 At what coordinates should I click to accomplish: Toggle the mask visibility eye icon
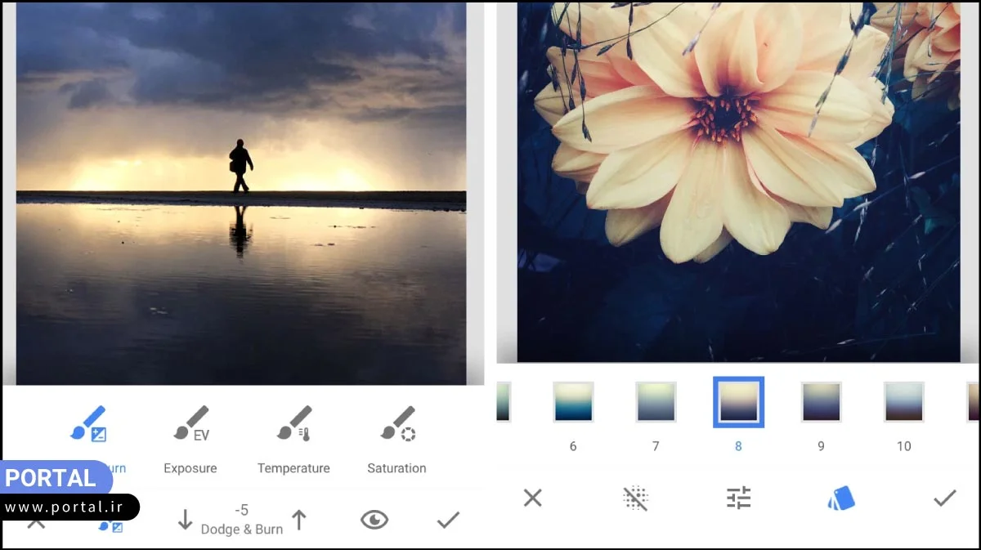374,519
